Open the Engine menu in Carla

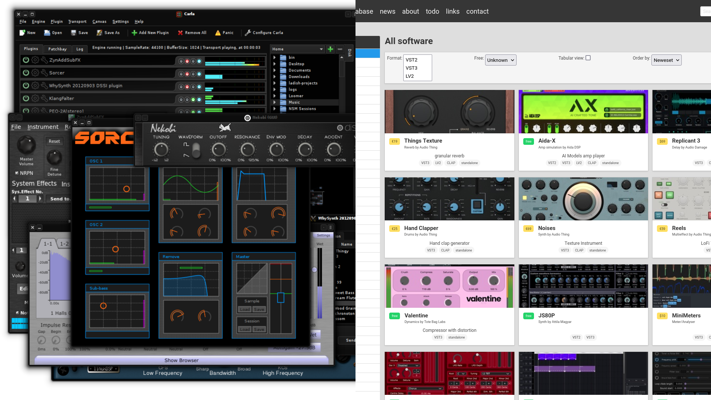39,21
